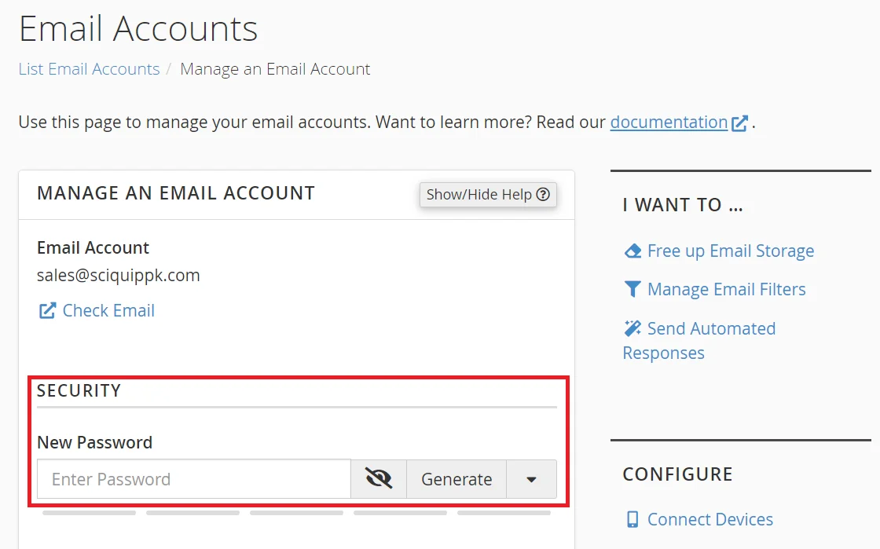Click the external-link icon next to Check Email
Viewport: 880px width, 549px height.
[48, 311]
